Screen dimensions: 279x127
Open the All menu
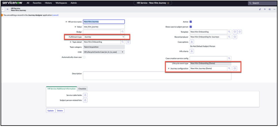[28, 3]
